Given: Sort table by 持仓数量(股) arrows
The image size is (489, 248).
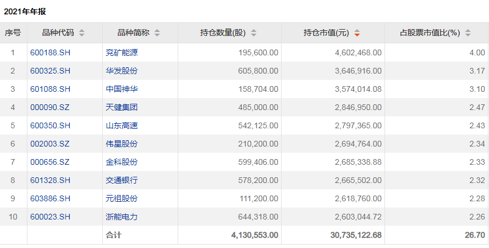Looking at the screenshot, I should pos(254,33).
